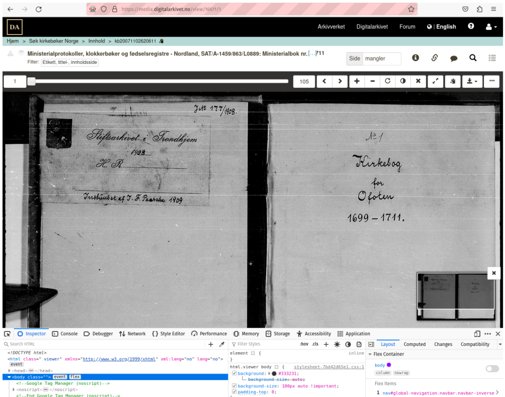Open the download dropdown
The height and width of the screenshot is (397, 505).
point(472,81)
